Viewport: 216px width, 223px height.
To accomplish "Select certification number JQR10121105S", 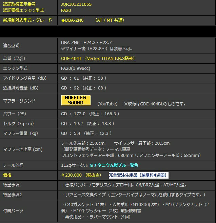I will [x=76, y=4].
